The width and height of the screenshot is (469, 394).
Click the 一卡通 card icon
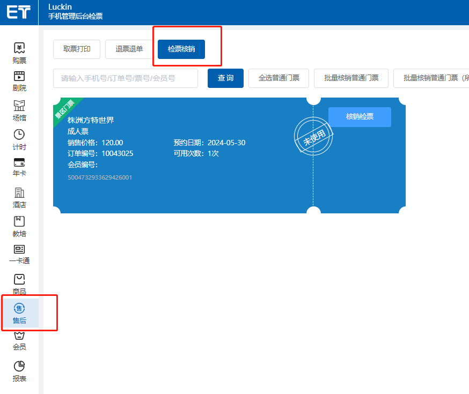point(19,250)
